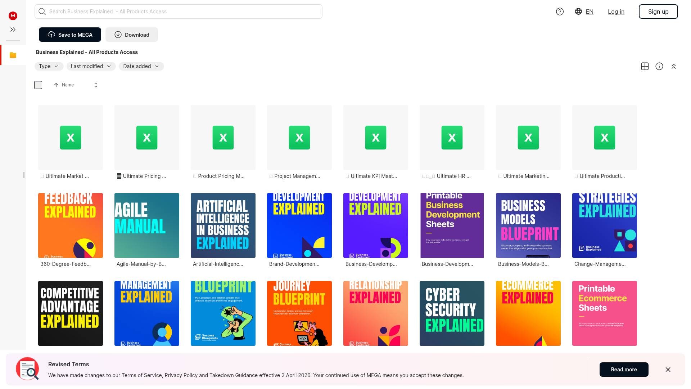Expand the left sidebar with double chevron

(13, 30)
